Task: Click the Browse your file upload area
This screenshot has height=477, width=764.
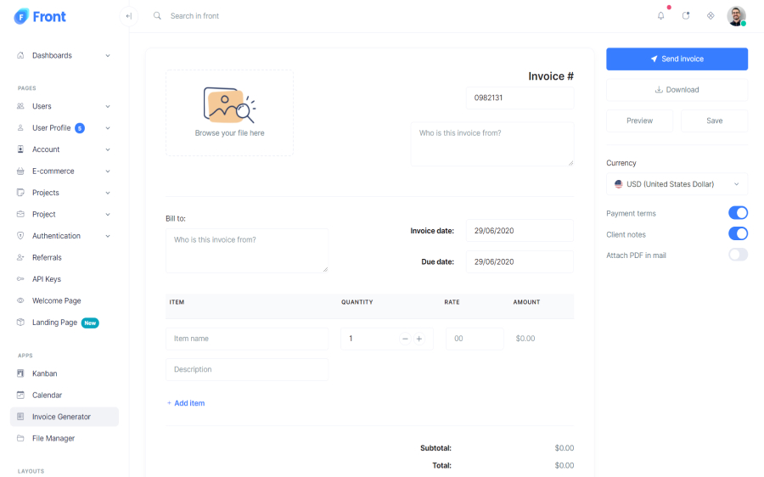Action: coord(229,113)
